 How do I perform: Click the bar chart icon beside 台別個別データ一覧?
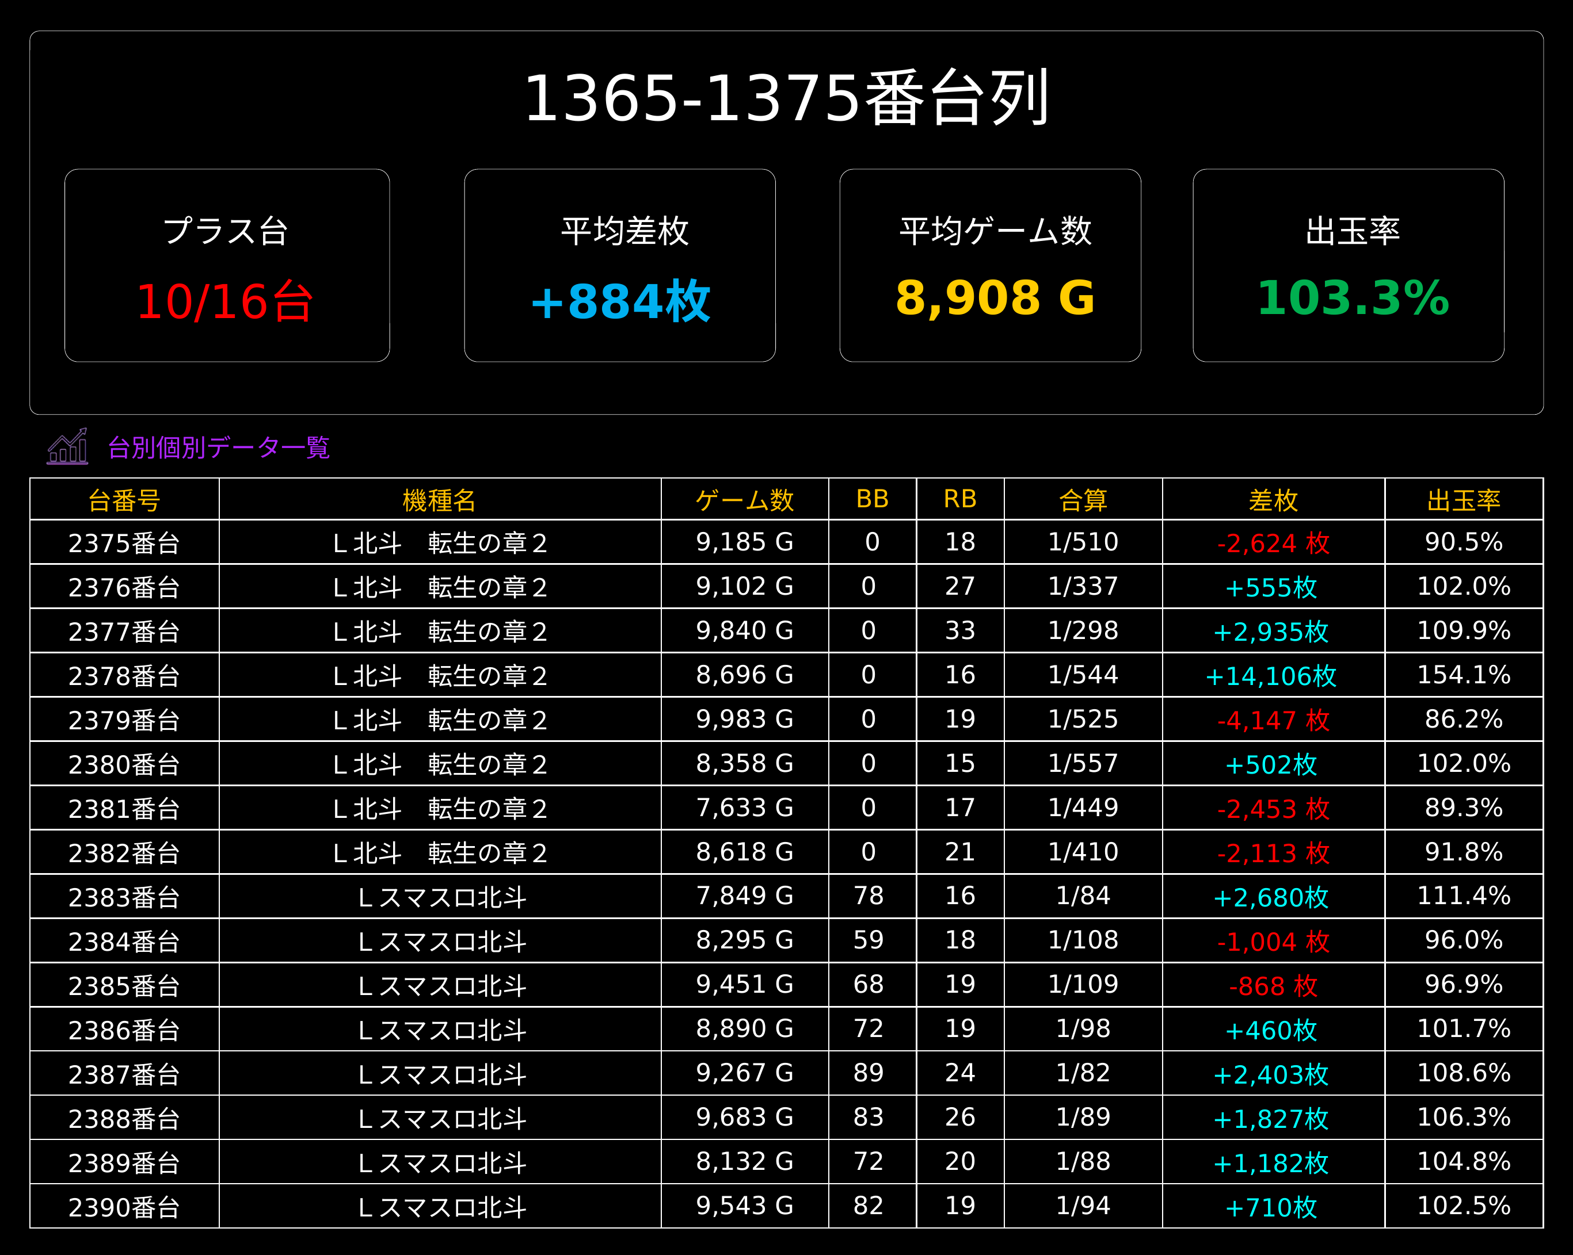(x=67, y=446)
